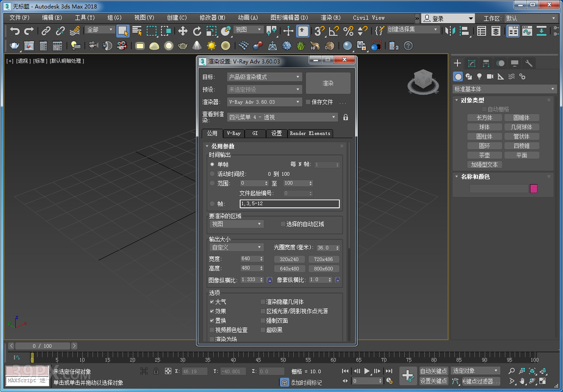Open the mini MAXScript listener
Viewport: 563px width, 392px height.
tap(27, 380)
